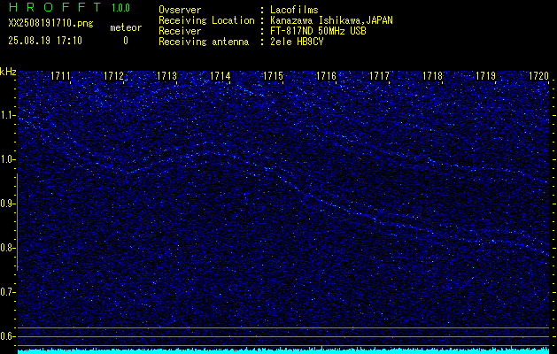557x354 pixels.
Task: Click time marker 1716
Action: pos(326,76)
